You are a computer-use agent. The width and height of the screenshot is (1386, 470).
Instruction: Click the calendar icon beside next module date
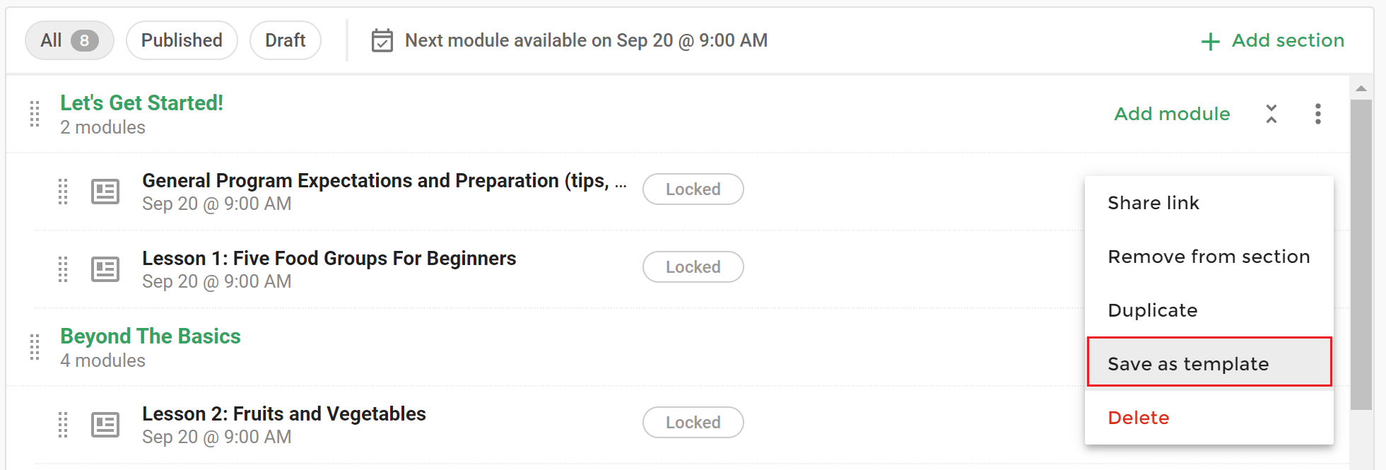point(382,40)
